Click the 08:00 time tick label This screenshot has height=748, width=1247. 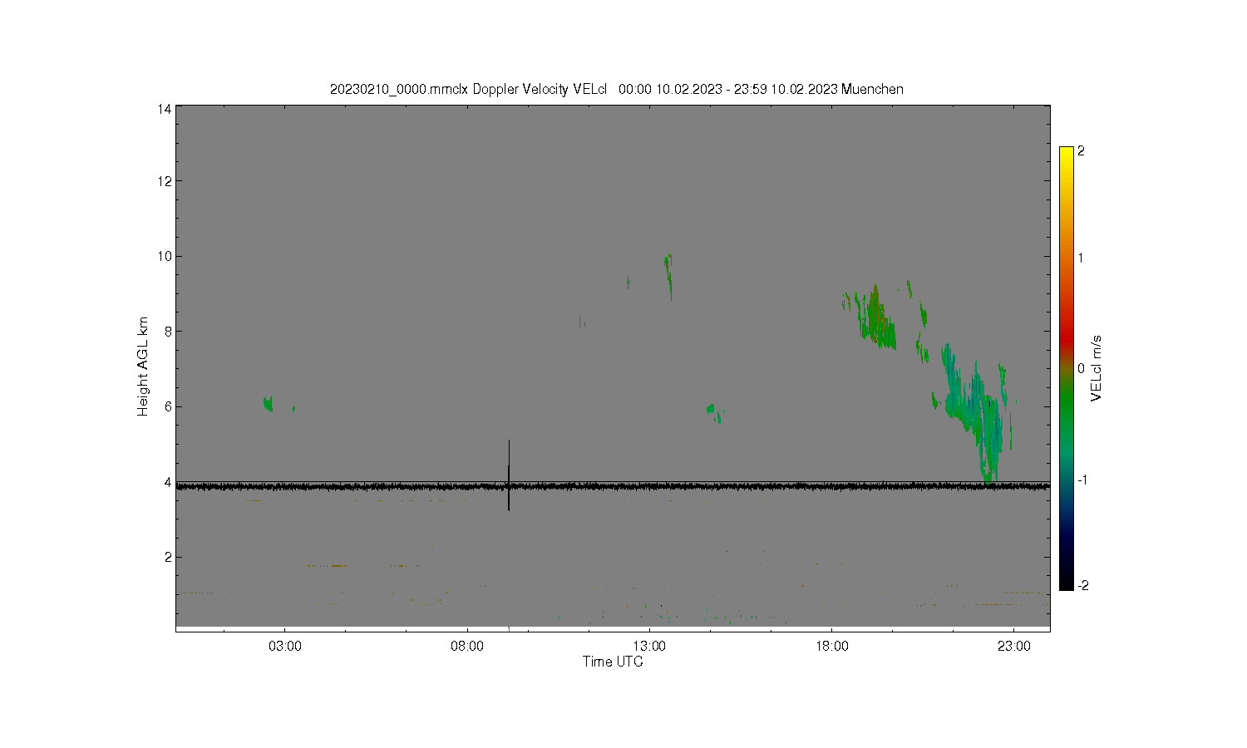pyautogui.click(x=467, y=647)
